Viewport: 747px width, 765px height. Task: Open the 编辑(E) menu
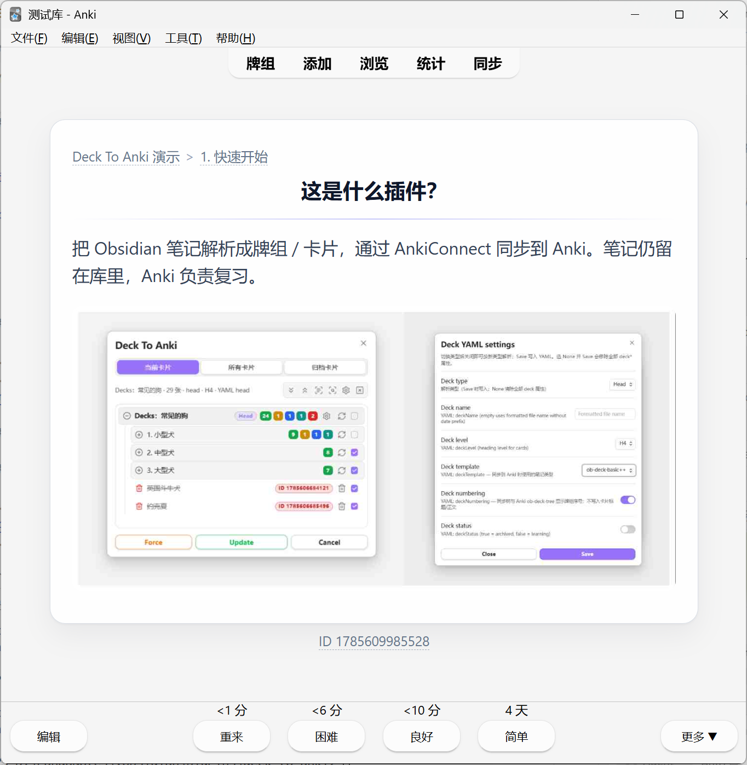click(x=80, y=38)
